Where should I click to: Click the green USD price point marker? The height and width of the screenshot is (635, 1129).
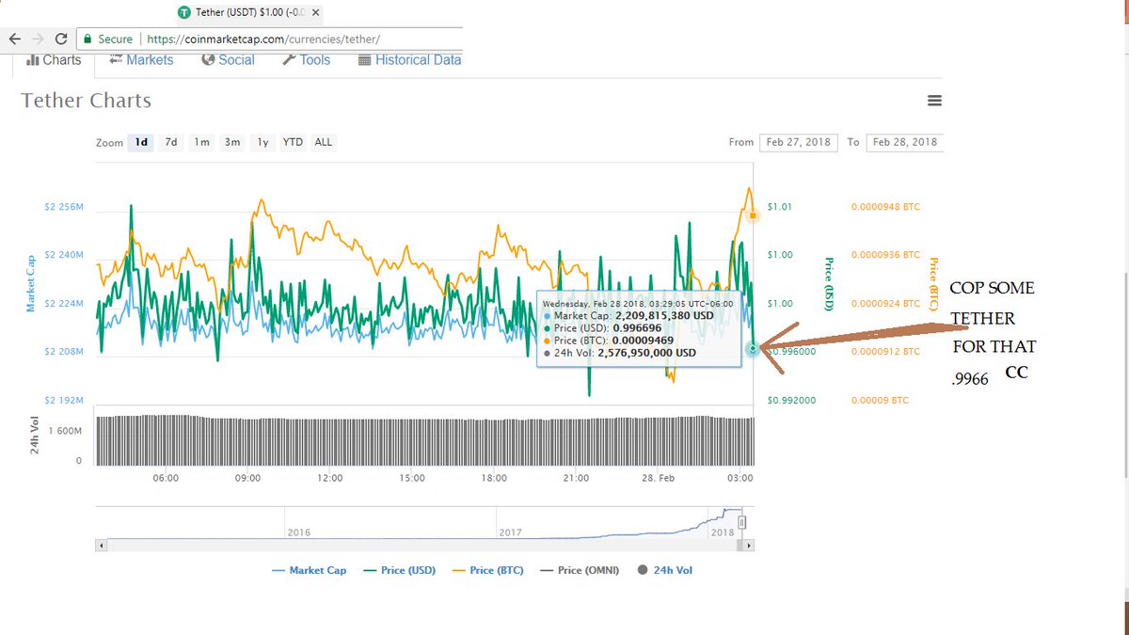tap(753, 349)
